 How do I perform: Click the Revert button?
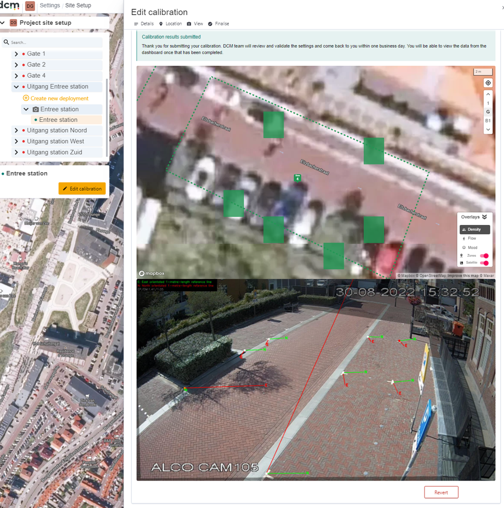[x=441, y=492]
